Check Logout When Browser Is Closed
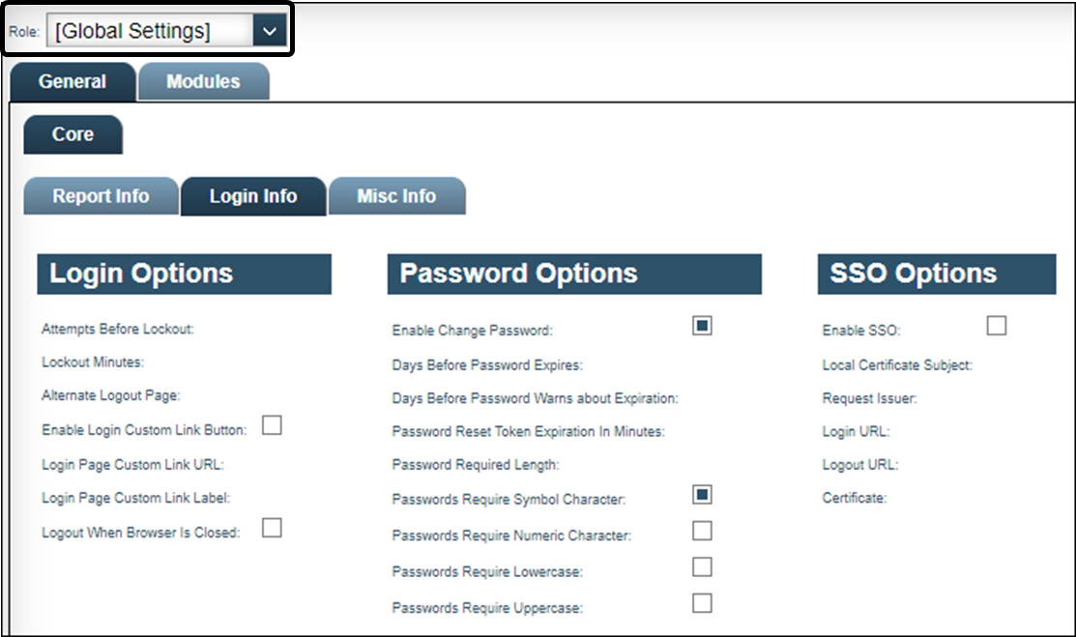The width and height of the screenshot is (1076, 637). [x=272, y=528]
